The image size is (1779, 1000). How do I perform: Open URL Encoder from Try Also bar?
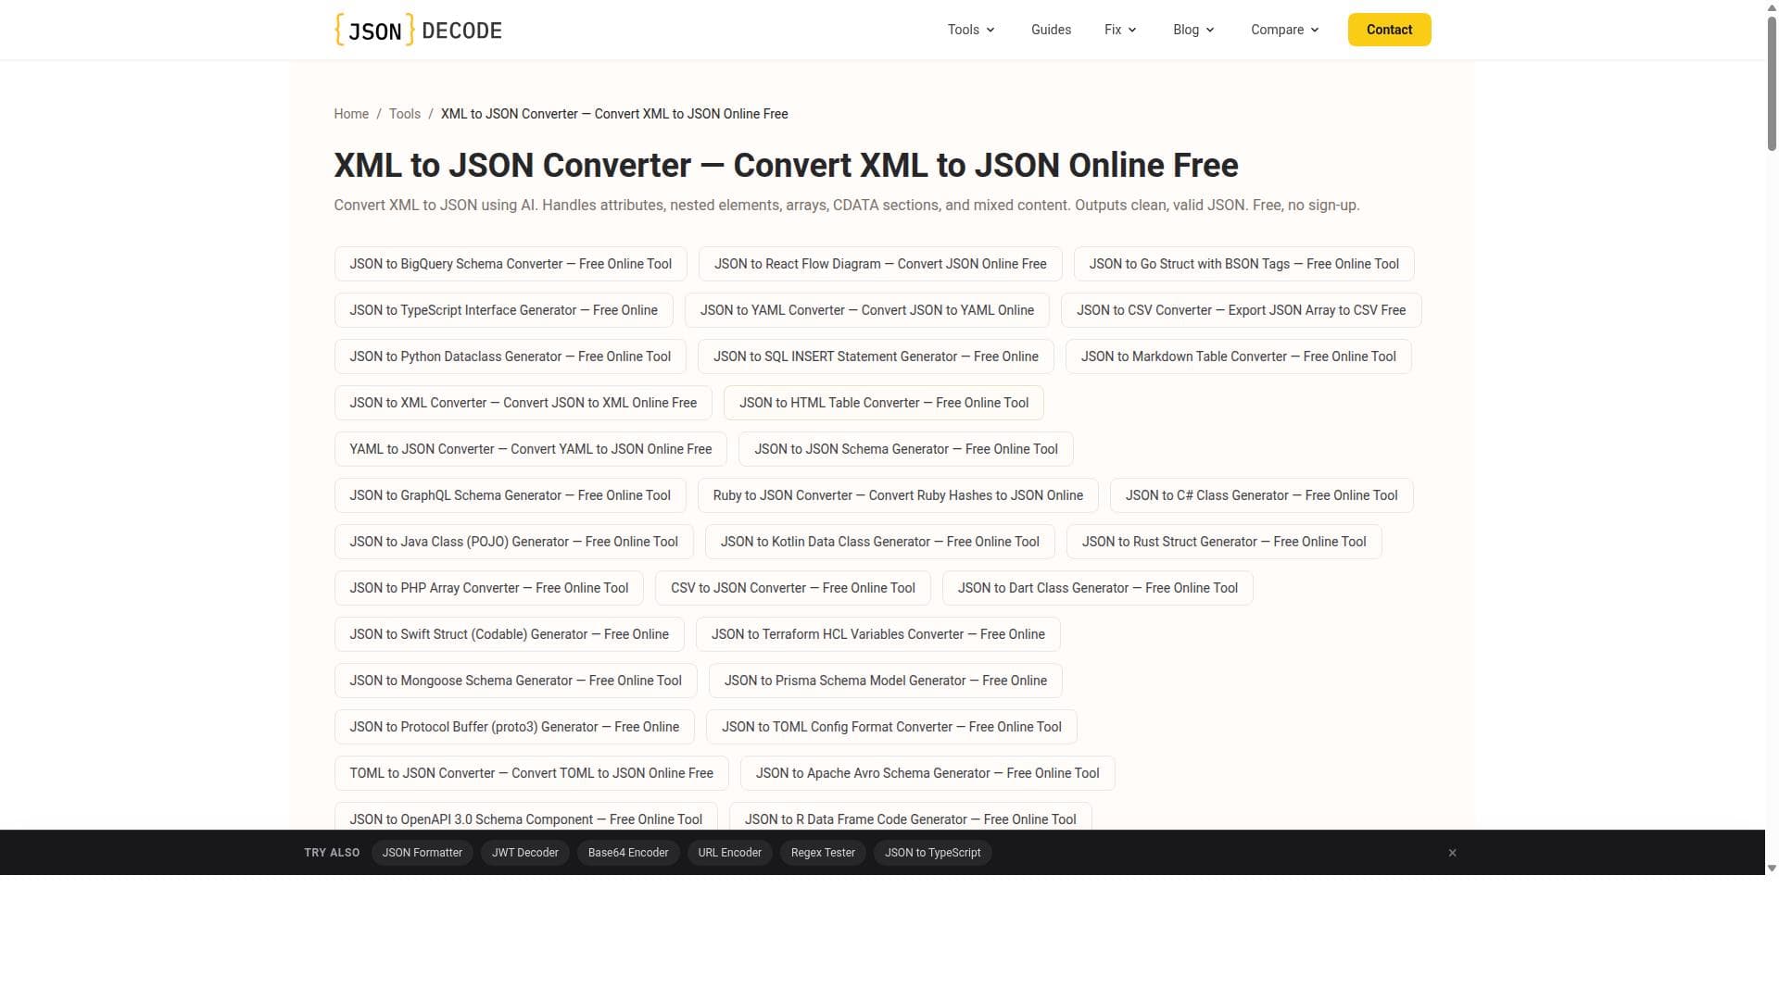click(x=730, y=853)
